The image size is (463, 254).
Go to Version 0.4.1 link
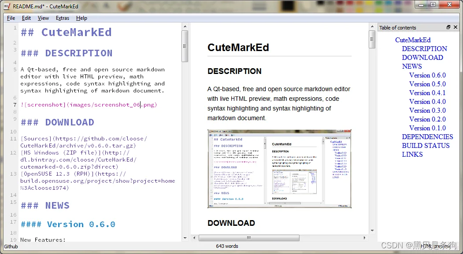coord(427,93)
